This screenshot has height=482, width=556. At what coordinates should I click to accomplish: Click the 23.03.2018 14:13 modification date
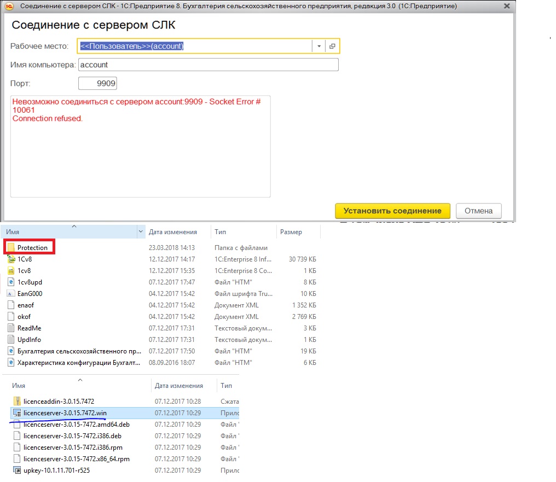172,248
